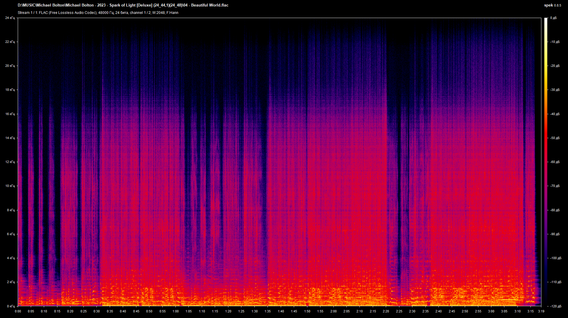The image size is (568, 318).
Task: Click the 10 кГц frequency label
Action: tap(10, 186)
